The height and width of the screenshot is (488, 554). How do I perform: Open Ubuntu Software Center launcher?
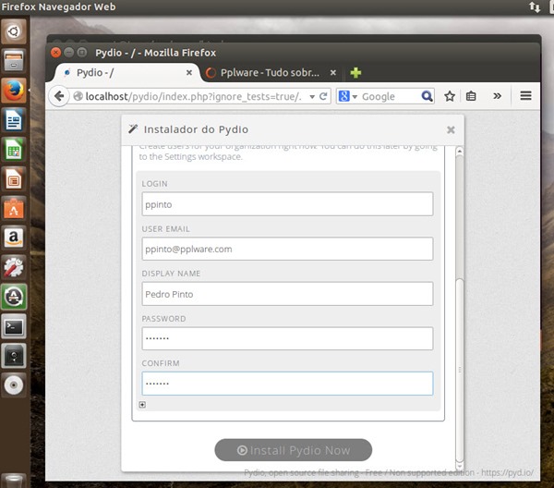click(x=14, y=208)
